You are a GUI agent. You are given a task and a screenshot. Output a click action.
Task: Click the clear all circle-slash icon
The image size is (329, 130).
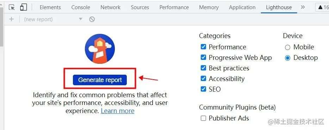pos(92,19)
